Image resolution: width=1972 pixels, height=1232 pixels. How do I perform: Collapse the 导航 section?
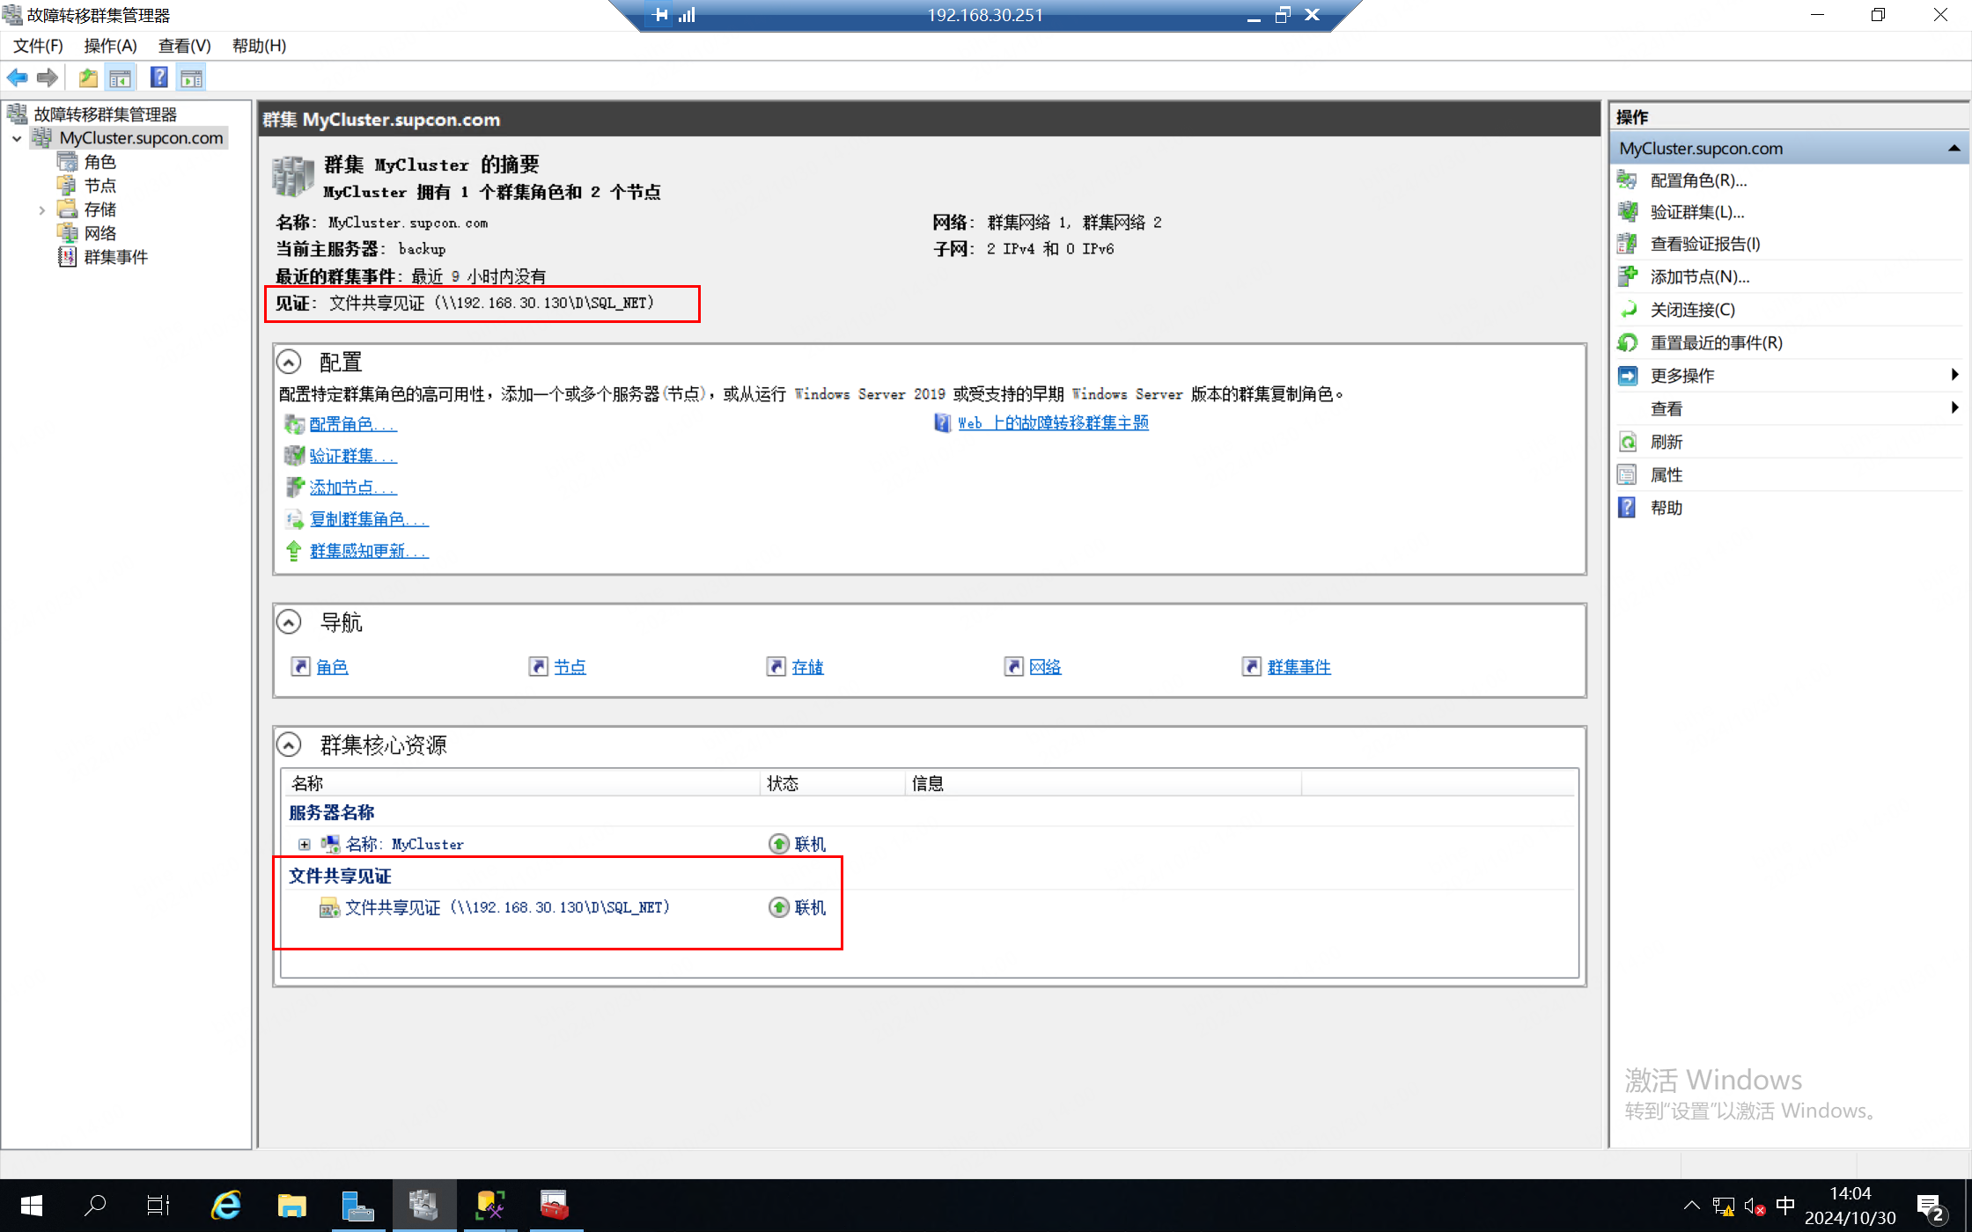(289, 622)
